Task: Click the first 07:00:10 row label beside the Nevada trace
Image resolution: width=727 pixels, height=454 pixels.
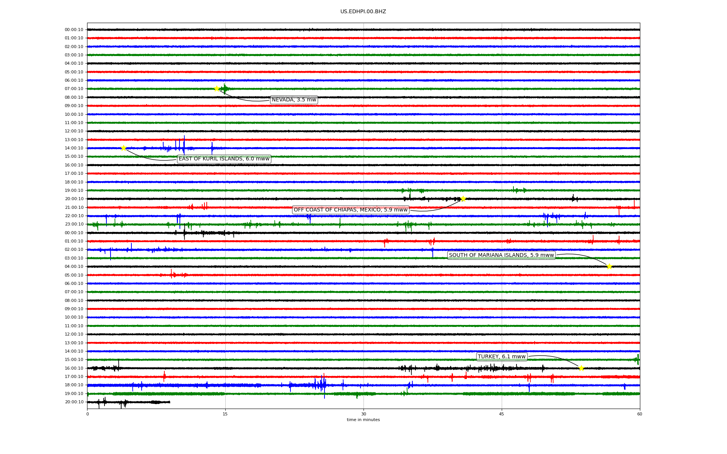Action: (x=74, y=89)
